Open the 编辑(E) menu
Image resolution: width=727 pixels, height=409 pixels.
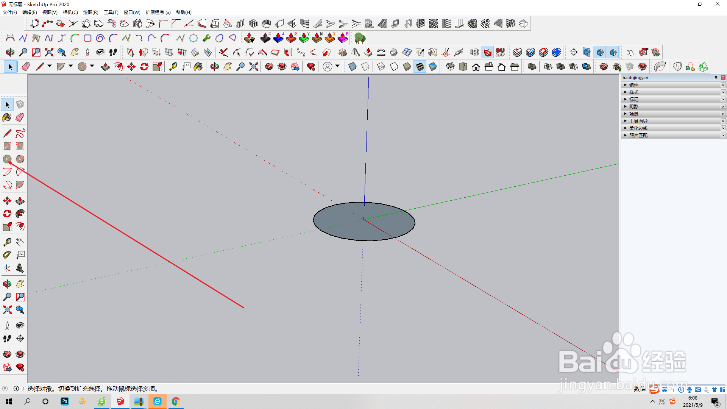[x=30, y=12]
